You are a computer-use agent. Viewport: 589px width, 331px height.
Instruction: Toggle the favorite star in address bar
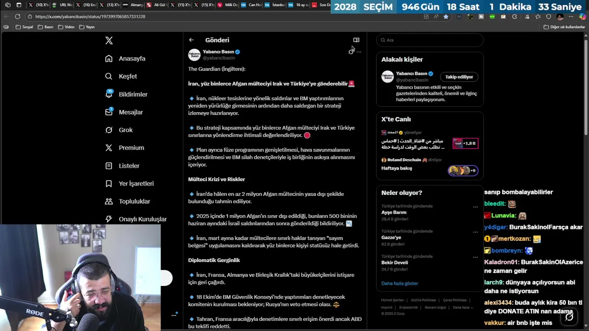tap(446, 17)
